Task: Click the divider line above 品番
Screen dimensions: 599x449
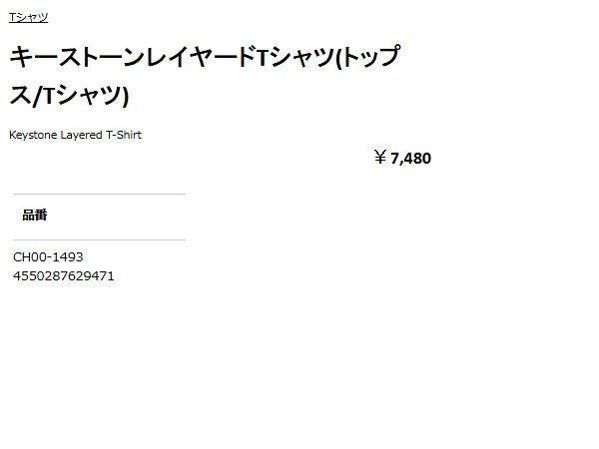Action: click(99, 194)
